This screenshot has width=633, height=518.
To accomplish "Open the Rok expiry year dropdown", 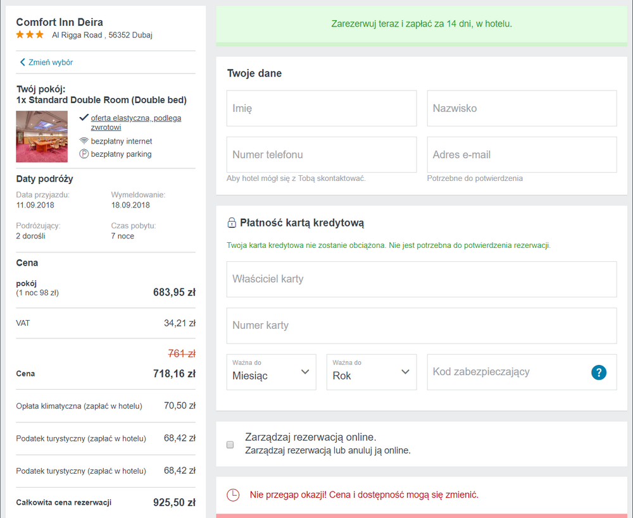I will tap(372, 372).
